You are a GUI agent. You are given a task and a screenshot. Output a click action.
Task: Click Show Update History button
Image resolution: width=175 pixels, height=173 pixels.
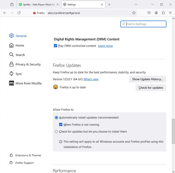point(148,79)
